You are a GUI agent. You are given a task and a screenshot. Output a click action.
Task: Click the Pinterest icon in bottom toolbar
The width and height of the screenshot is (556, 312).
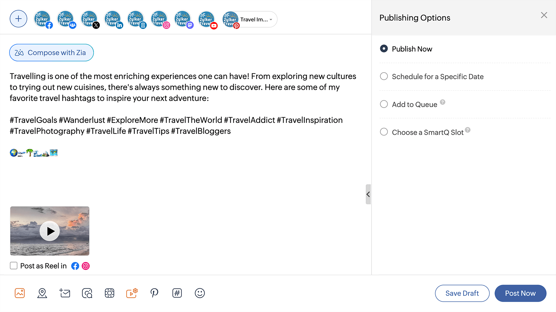pos(154,293)
